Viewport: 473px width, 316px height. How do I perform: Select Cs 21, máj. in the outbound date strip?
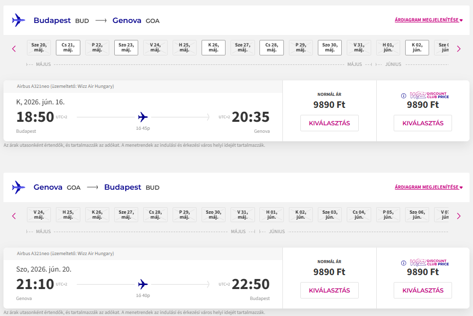[x=68, y=47]
